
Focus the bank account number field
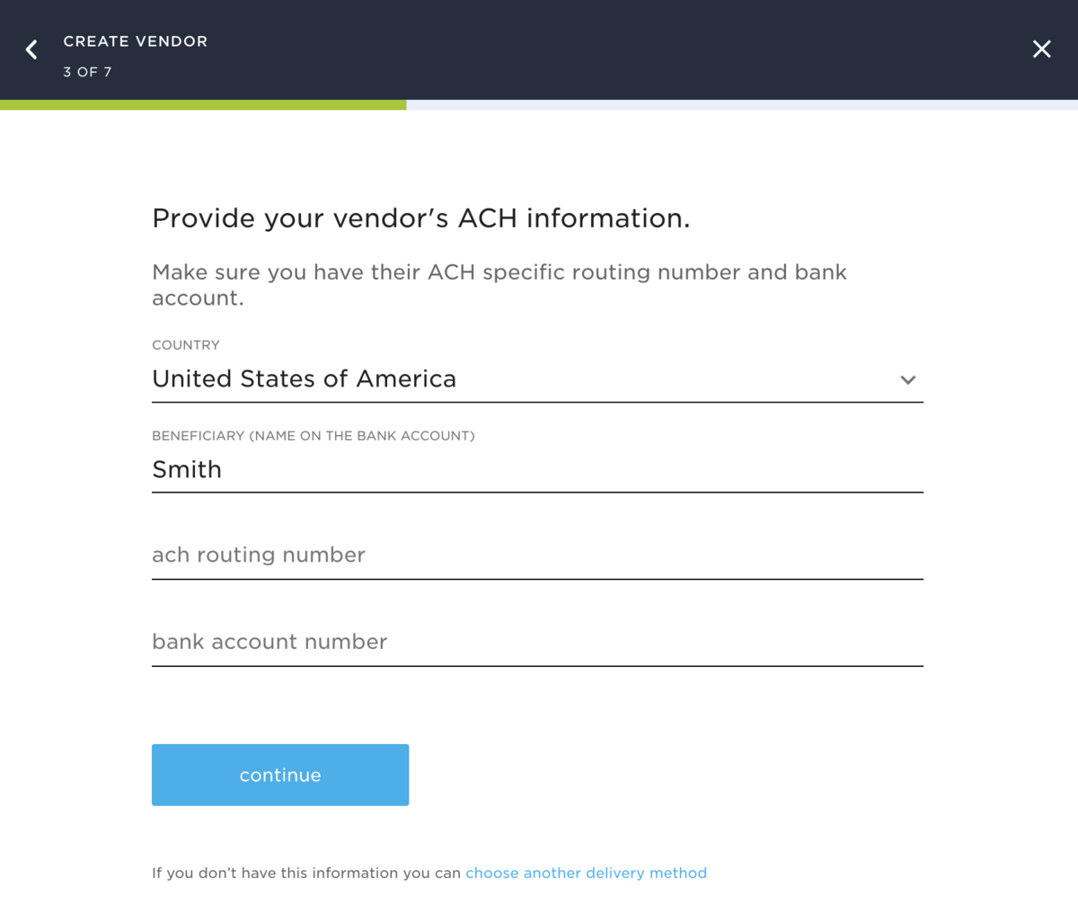pyautogui.click(x=537, y=643)
